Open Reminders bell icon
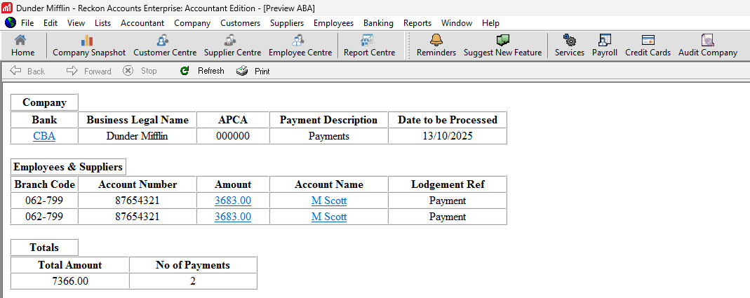 click(x=436, y=46)
